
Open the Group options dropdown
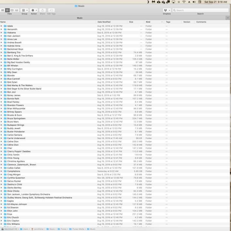[x=25, y=10]
